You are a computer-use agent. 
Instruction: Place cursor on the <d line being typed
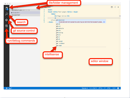coord(55,18)
